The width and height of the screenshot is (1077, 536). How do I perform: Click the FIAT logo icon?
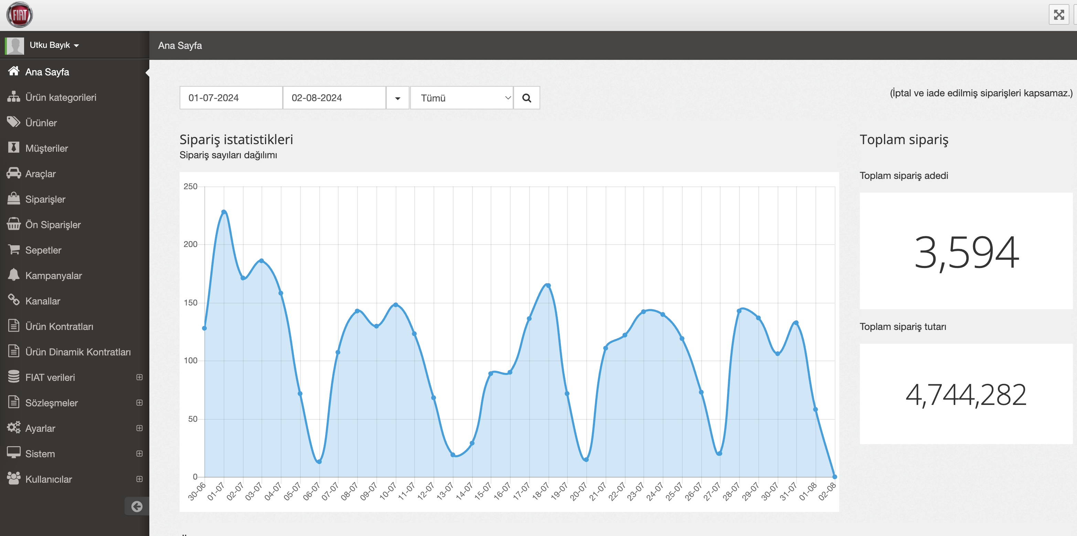tap(19, 15)
